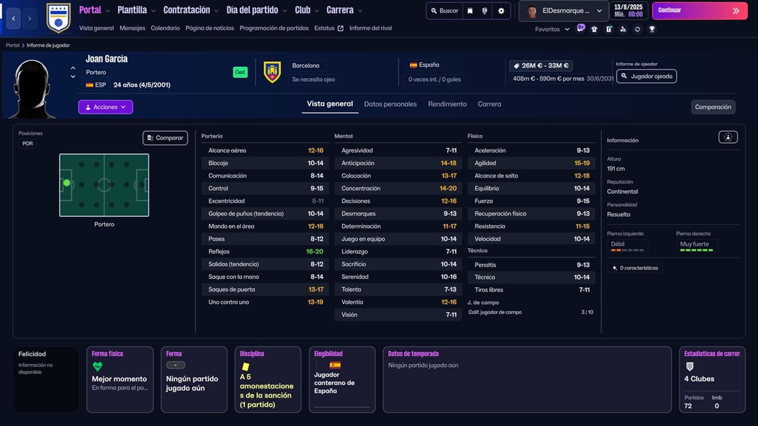Click the shirt shortcut icon

(594, 29)
